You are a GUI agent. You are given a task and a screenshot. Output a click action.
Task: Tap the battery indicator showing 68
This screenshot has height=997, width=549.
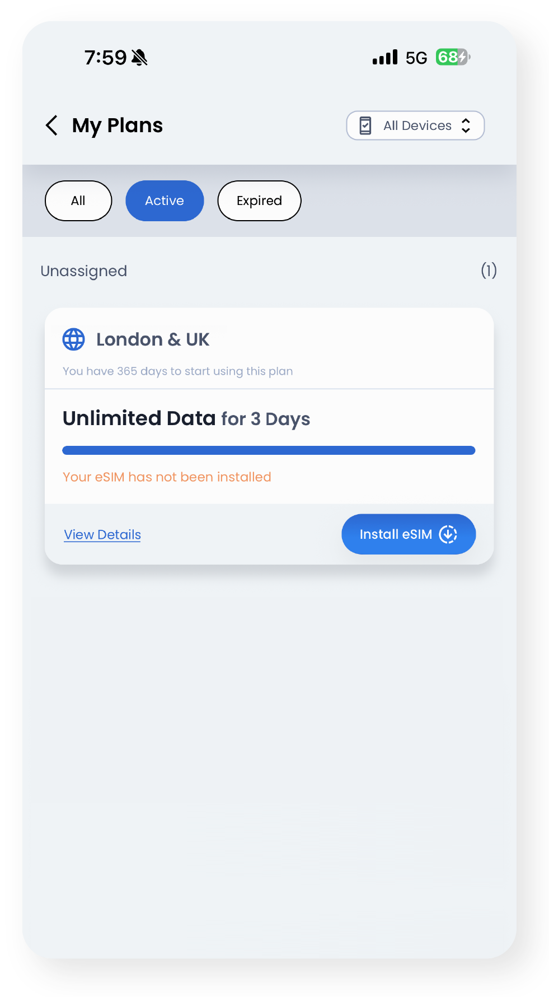click(453, 57)
